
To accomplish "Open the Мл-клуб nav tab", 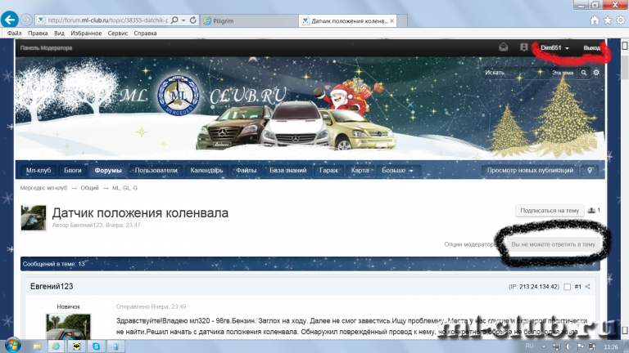I will click(38, 171).
